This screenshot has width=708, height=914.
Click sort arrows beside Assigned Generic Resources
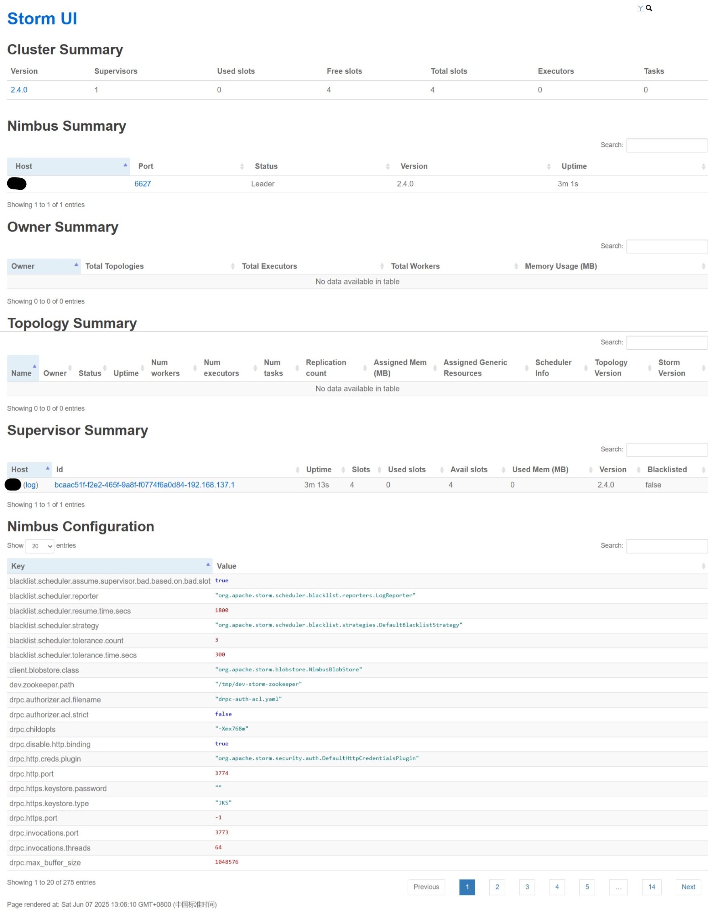[x=526, y=368]
